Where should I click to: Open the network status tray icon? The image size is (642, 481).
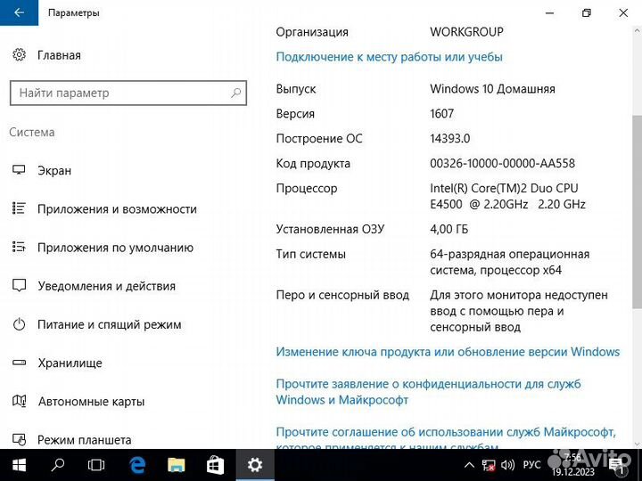(x=489, y=465)
